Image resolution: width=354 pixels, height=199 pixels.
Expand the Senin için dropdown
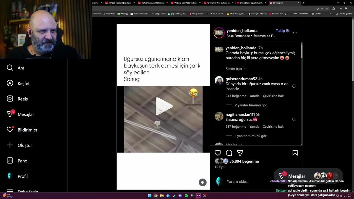[236, 69]
